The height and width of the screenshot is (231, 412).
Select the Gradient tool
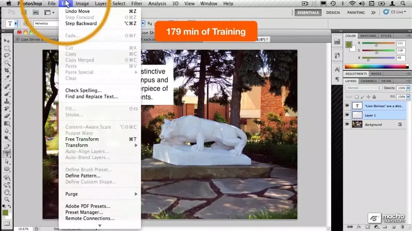coord(7,123)
